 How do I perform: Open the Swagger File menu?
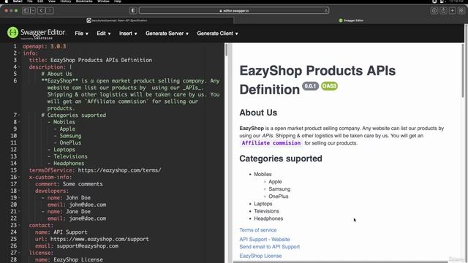coord(81,34)
